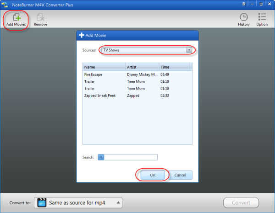Sort list by Artist column header
Image resolution: width=275 pixels, height=213 pixels.
tap(142, 67)
